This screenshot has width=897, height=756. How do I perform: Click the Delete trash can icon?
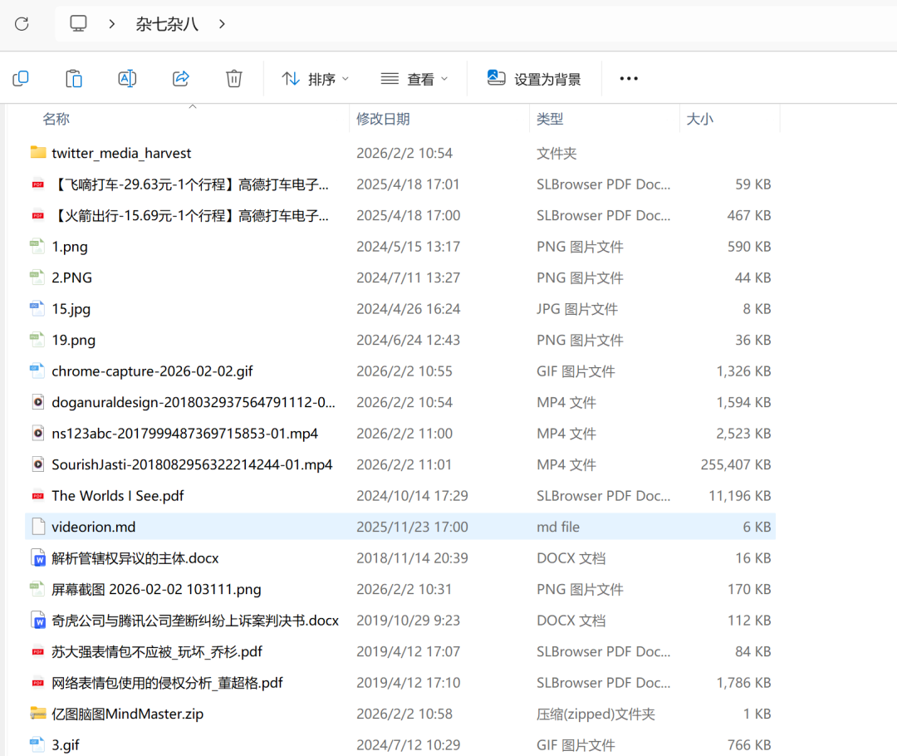coord(233,79)
